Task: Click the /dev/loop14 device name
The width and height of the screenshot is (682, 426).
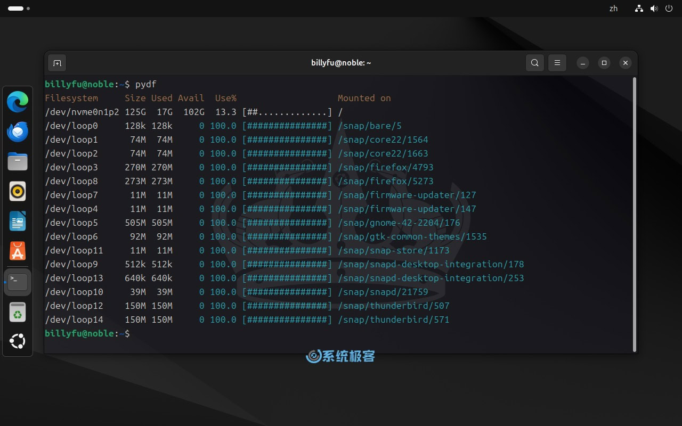Action: (x=74, y=319)
